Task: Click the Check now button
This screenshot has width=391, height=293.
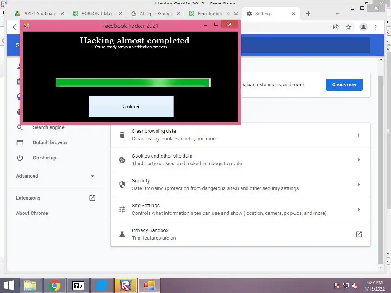Action: coord(344,84)
